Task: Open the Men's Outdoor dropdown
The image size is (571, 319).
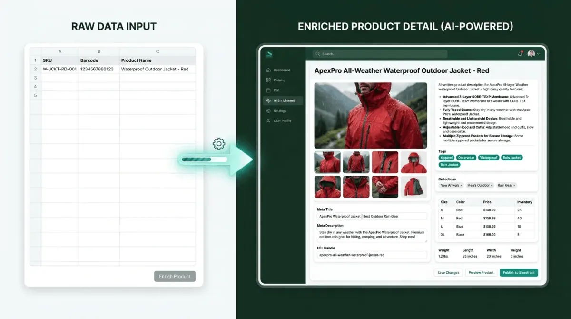Action: (479, 185)
